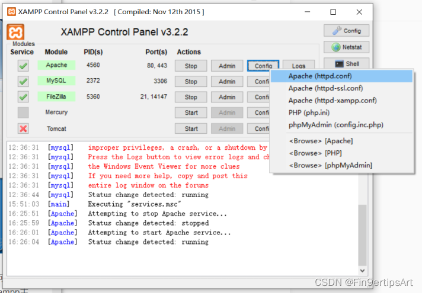Image resolution: width=422 pixels, height=293 pixels.
Task: Toggle the FileZilla service checkbox
Action: coord(23,96)
